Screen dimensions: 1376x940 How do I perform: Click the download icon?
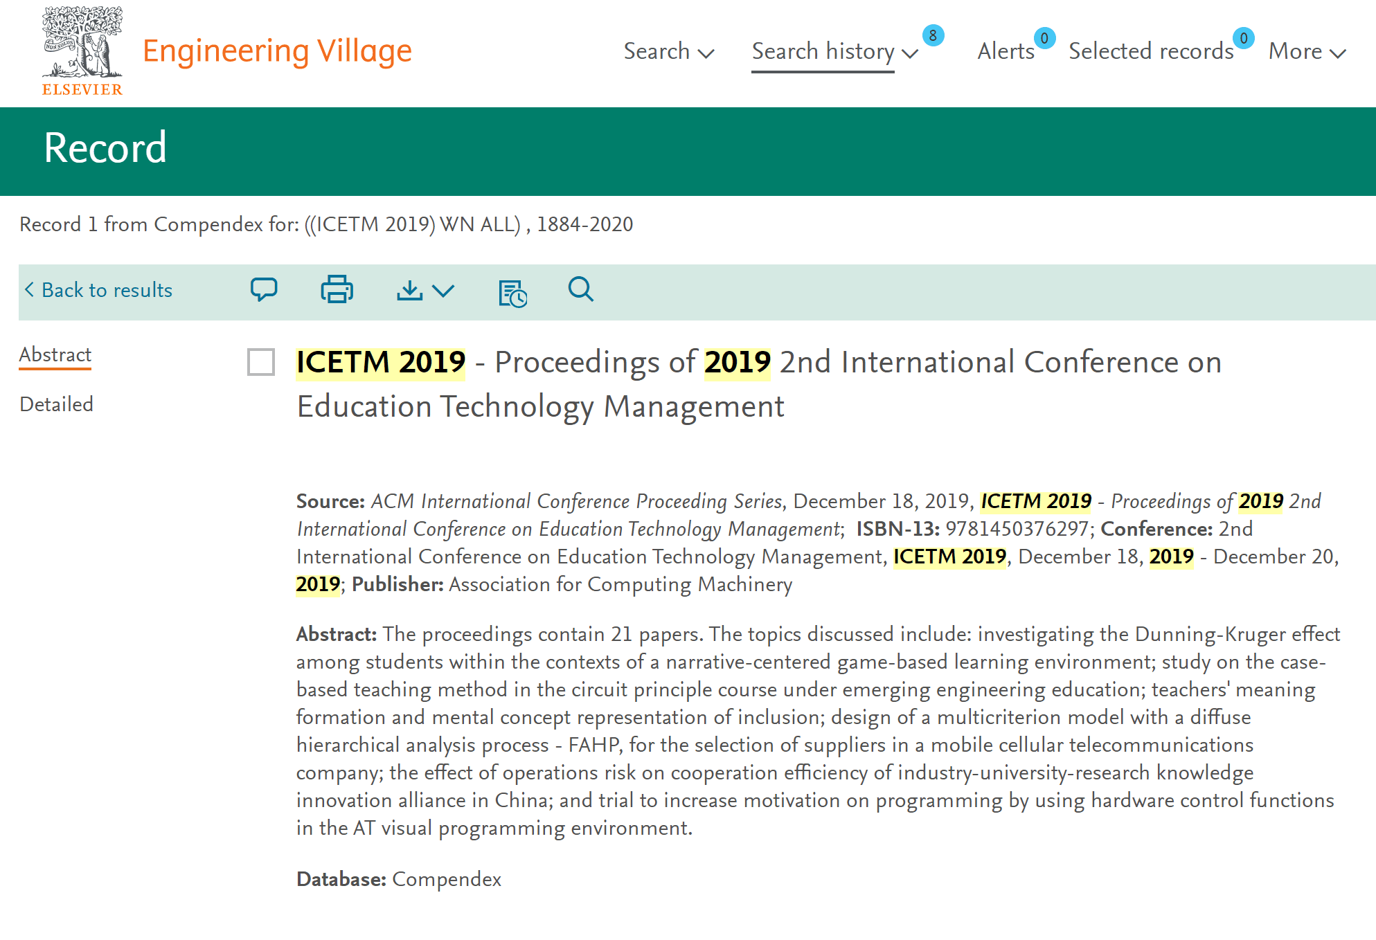(x=410, y=290)
